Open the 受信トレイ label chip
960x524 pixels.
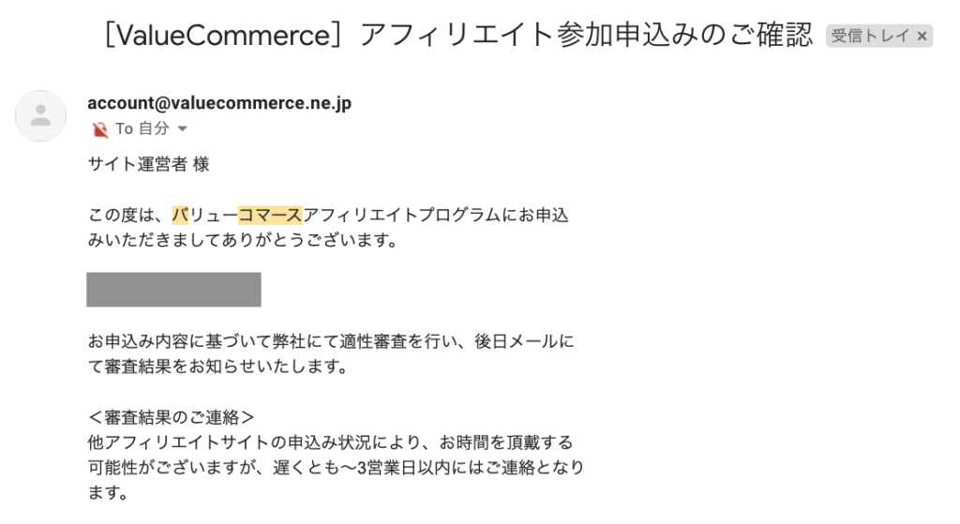click(870, 37)
